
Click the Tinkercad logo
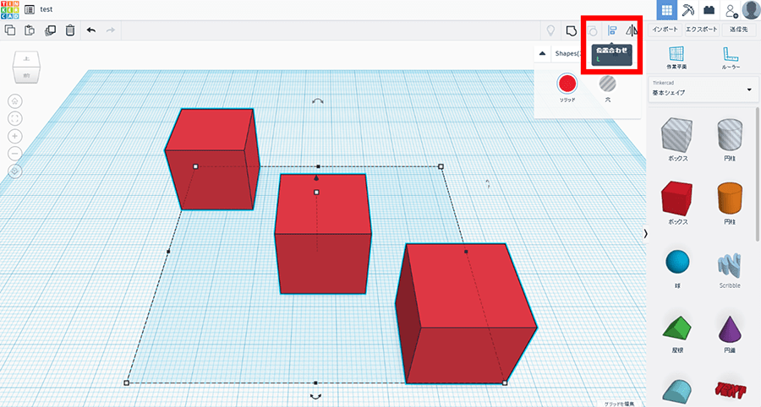coord(9,9)
